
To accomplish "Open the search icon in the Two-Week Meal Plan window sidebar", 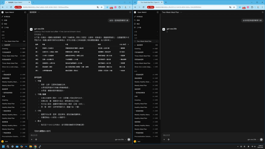I will point(135,20).
